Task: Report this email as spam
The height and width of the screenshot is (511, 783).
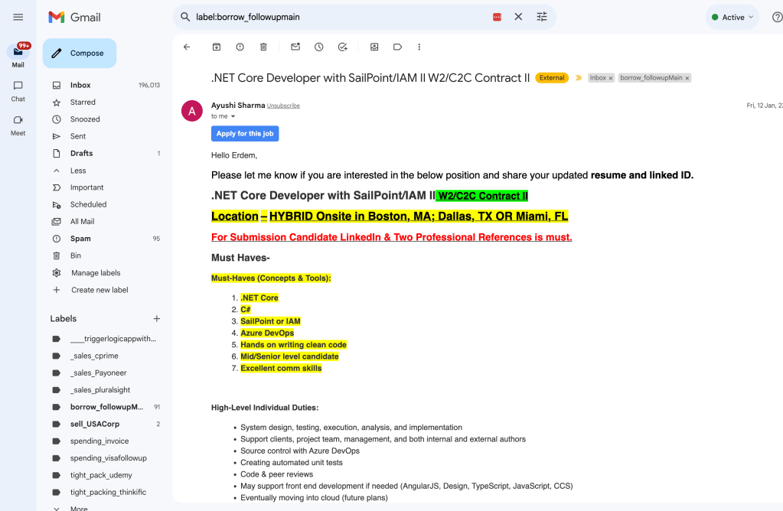Action: (x=240, y=47)
